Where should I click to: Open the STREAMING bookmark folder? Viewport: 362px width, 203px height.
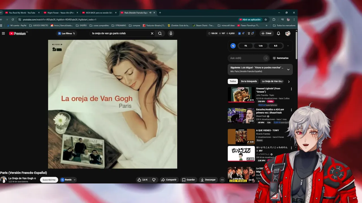click(x=119, y=25)
